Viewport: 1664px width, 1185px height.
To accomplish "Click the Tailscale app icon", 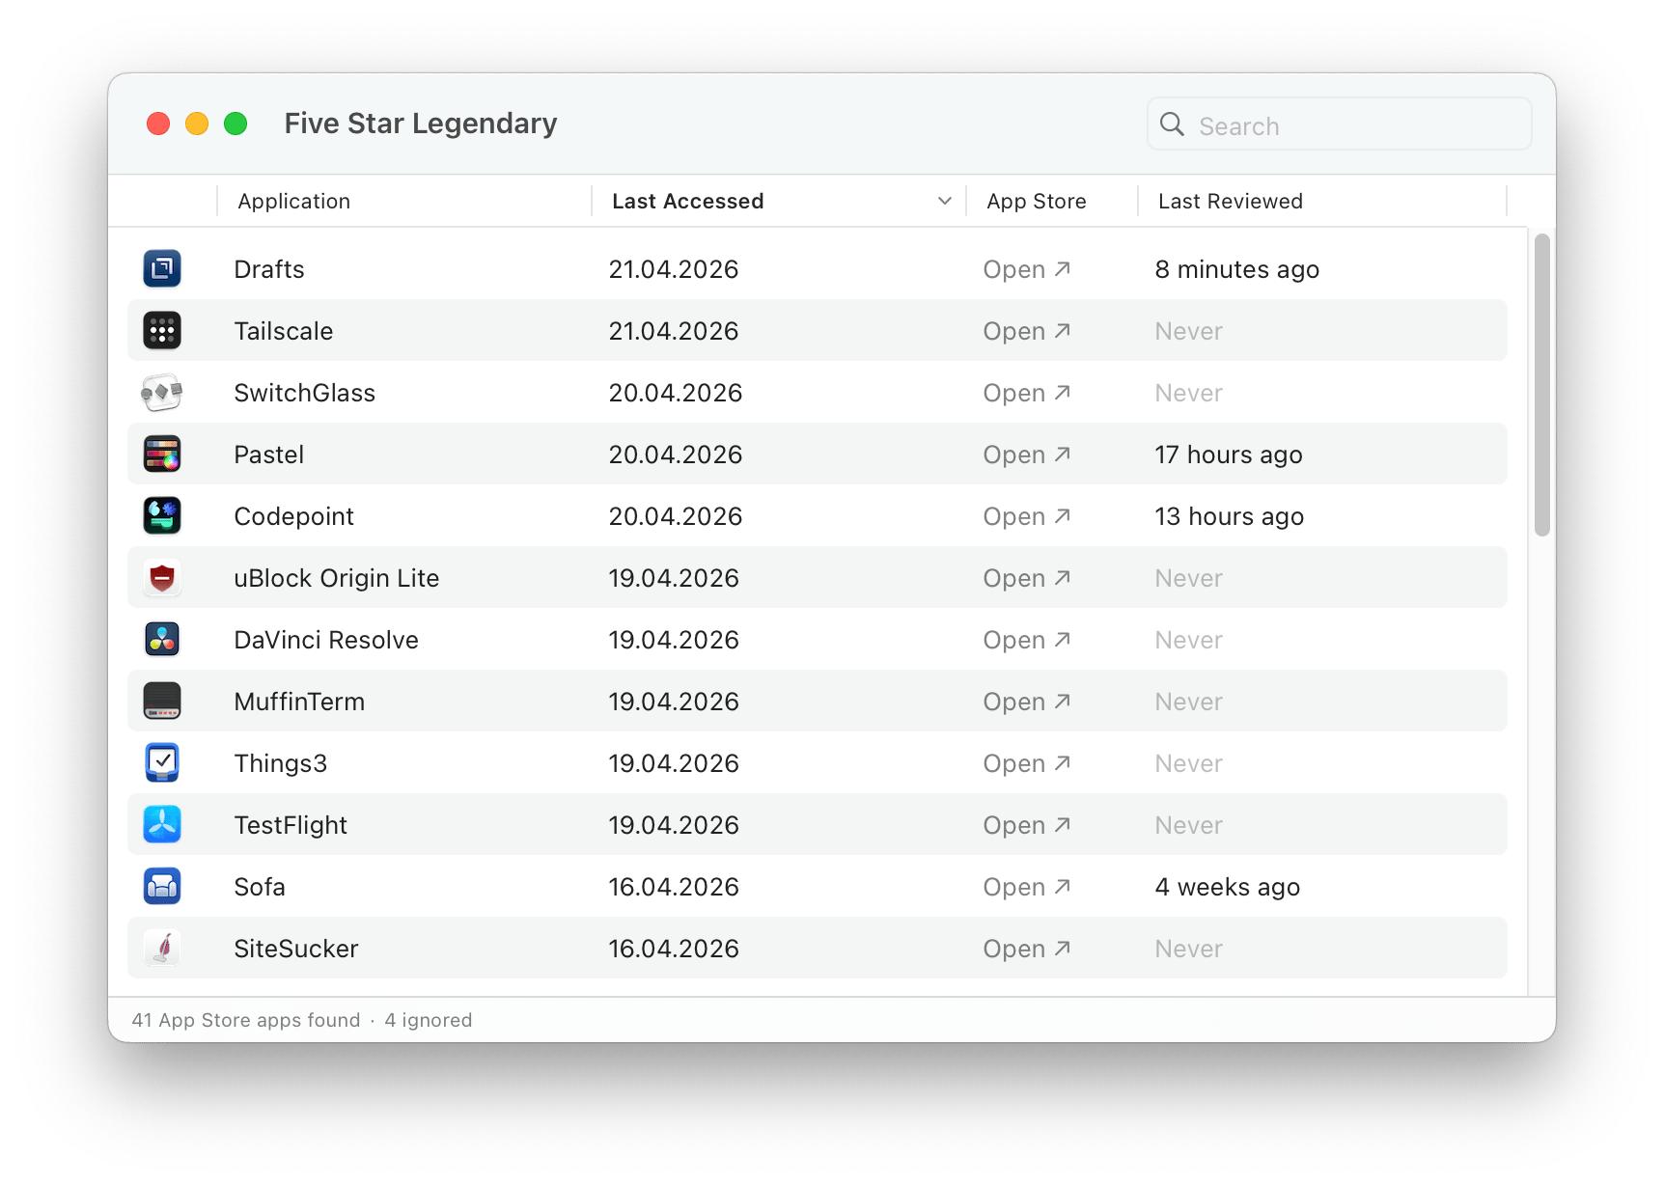I will pyautogui.click(x=162, y=330).
